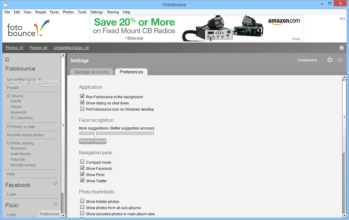This screenshot has width=349, height=220.
Task: Expand Photos by date
Action: click(x=9, y=127)
